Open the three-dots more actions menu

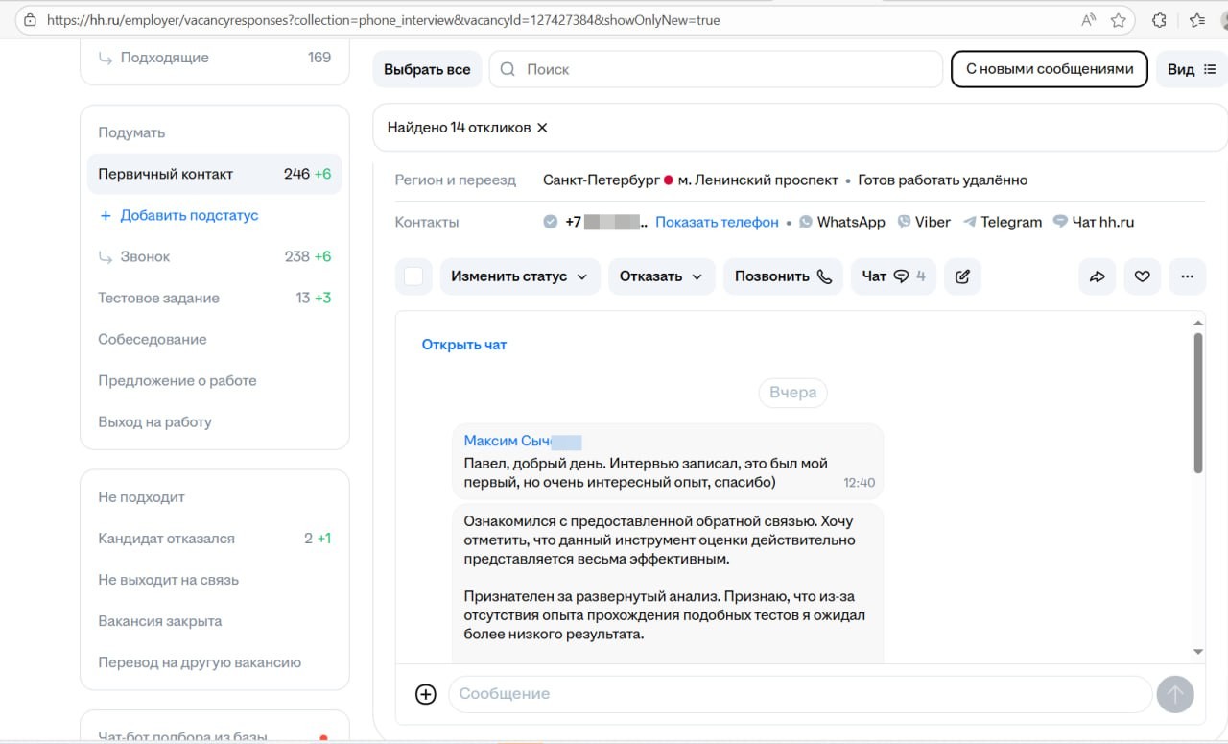tap(1187, 276)
